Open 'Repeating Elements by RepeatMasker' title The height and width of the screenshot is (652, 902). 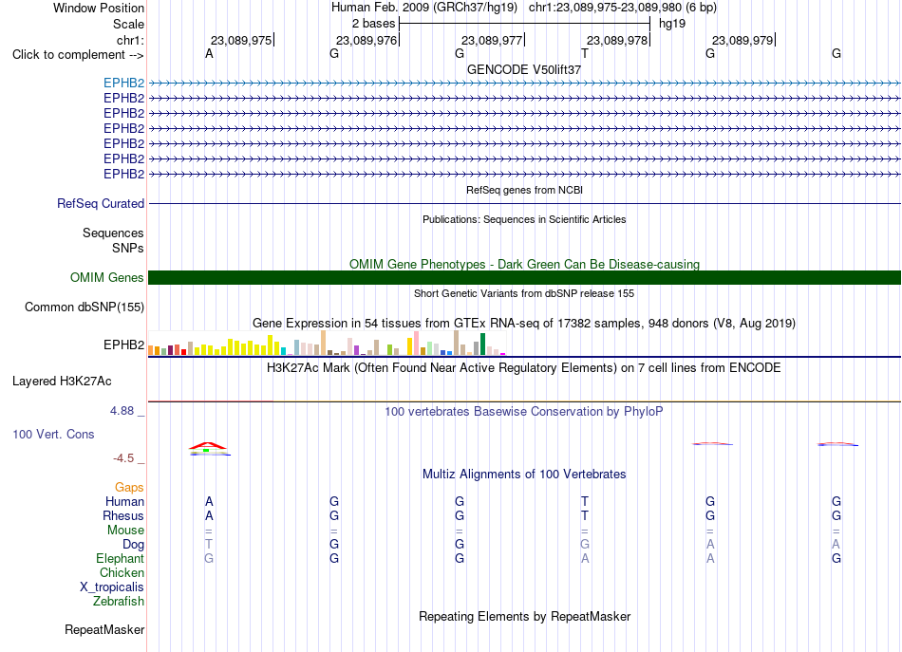pos(524,616)
